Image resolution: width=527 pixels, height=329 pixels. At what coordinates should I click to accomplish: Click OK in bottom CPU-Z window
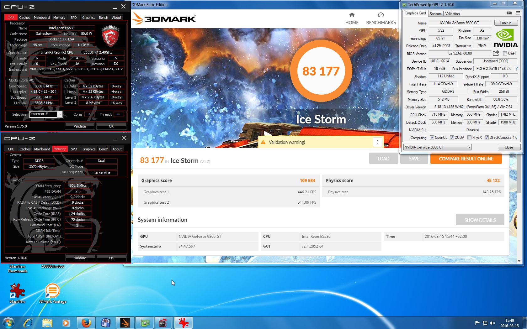111,258
